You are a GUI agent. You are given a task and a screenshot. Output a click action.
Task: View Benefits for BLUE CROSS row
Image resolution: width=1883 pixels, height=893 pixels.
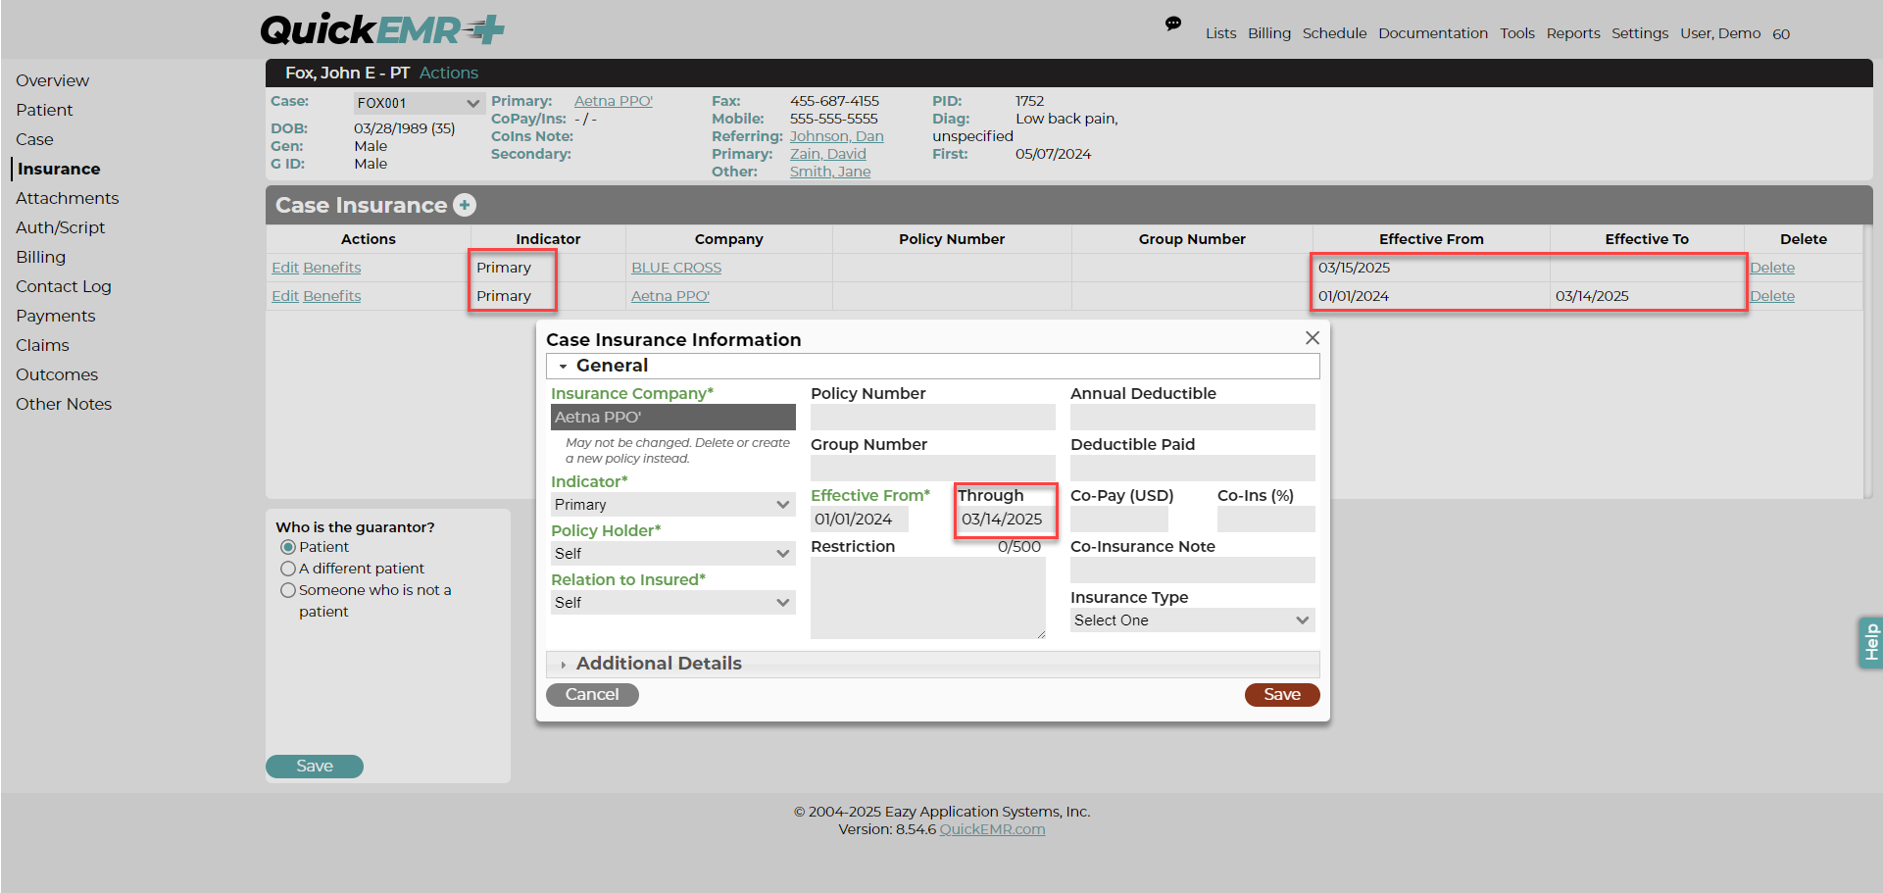[332, 268]
